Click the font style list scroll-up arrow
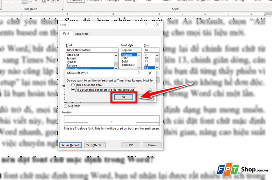This screenshot has height=180, width=272. tap(139, 55)
